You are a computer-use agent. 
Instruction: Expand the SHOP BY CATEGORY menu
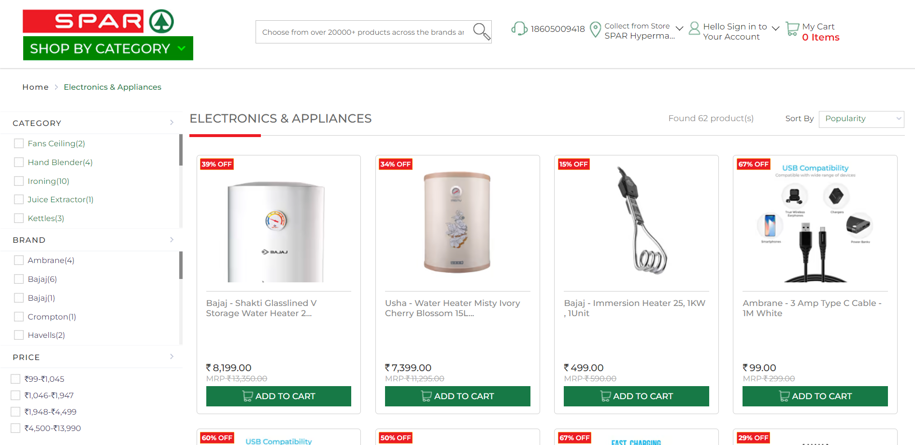[x=107, y=48]
